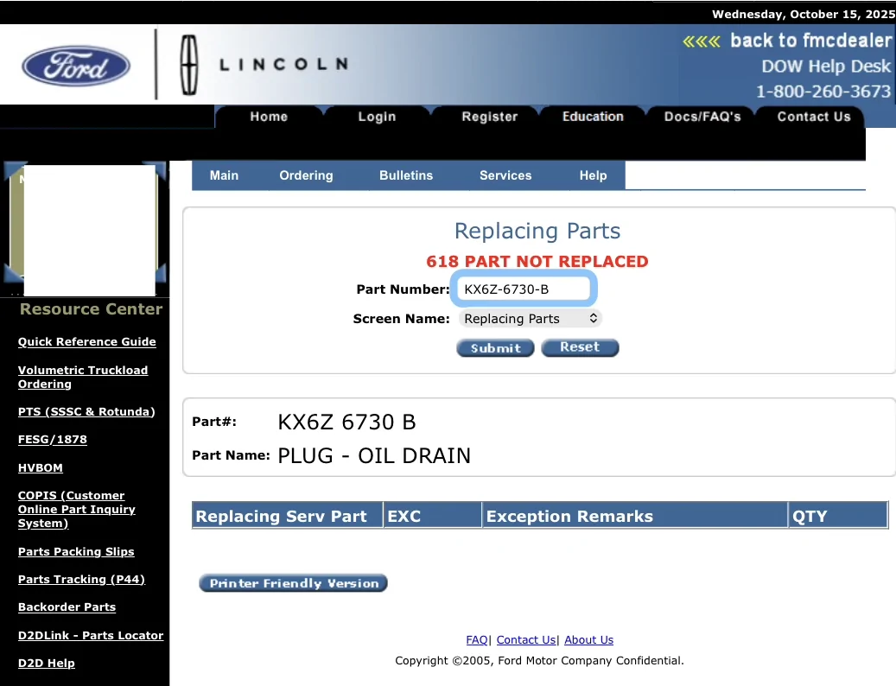896x686 pixels.
Task: Click the Replacing Serv Part column header
Action: [288, 516]
